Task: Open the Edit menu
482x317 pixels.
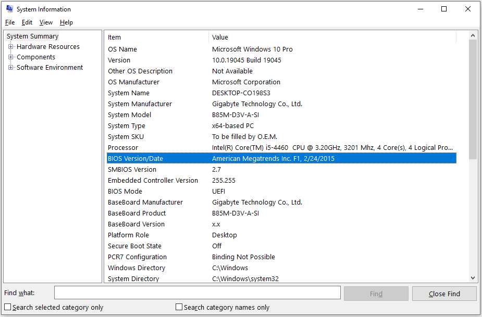Action: click(x=27, y=22)
